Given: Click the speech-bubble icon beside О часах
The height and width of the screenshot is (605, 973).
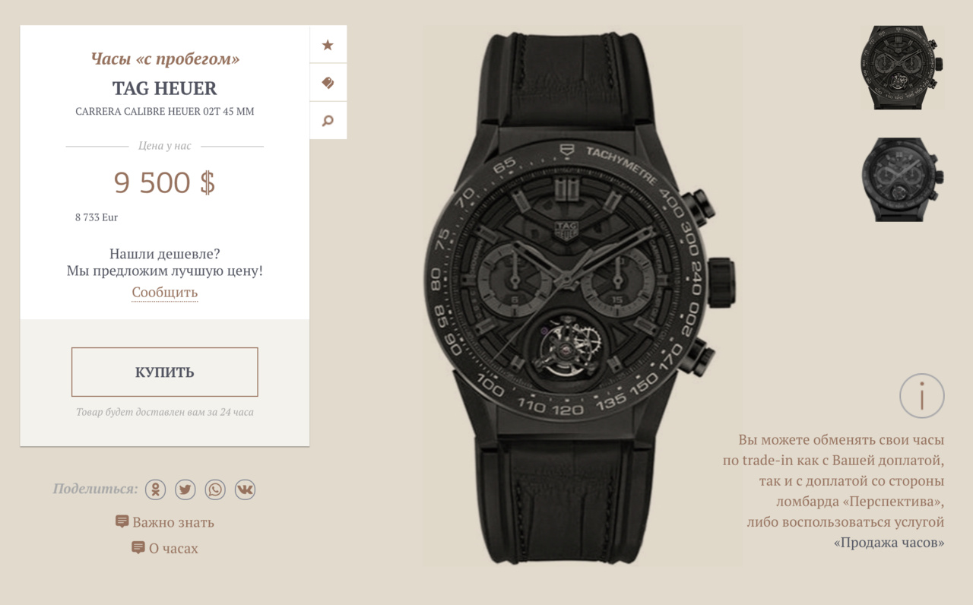Looking at the screenshot, I should pyautogui.click(x=138, y=547).
